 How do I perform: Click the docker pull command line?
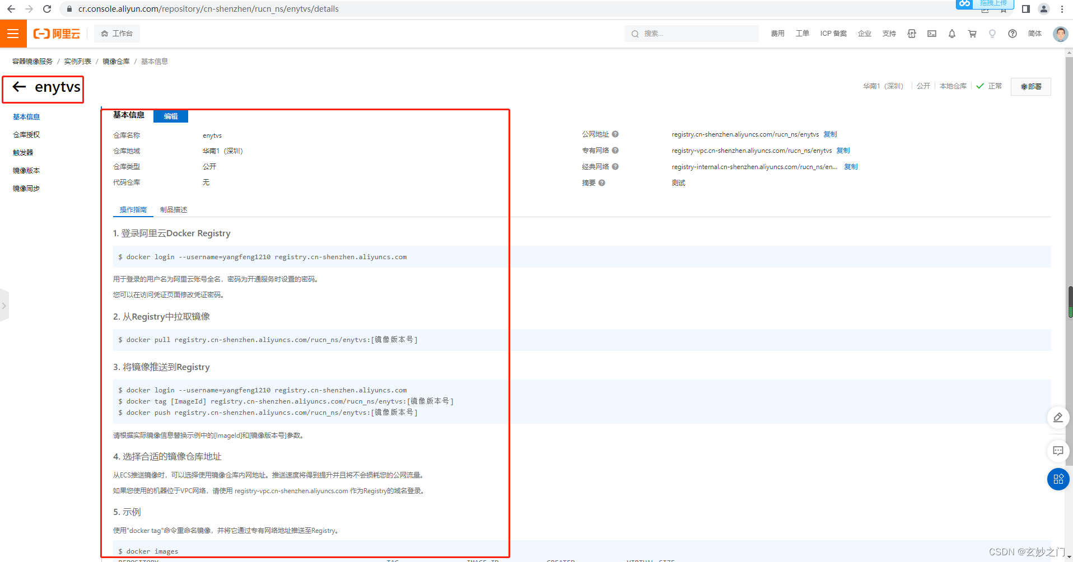click(x=268, y=340)
